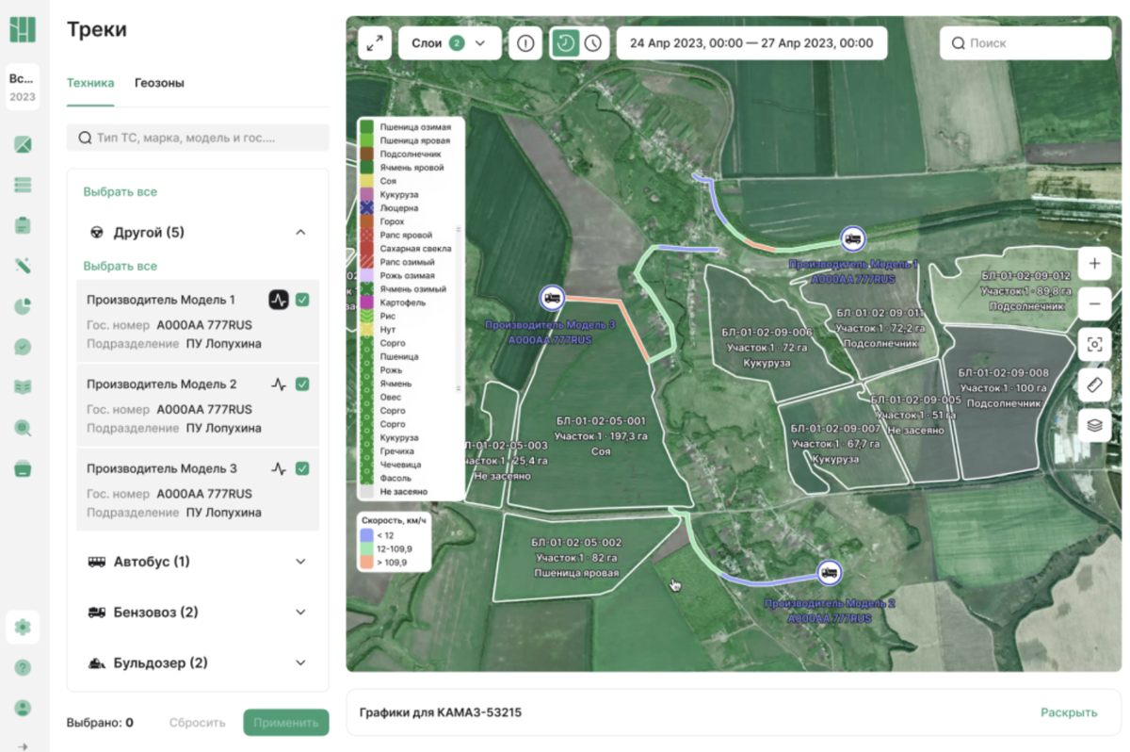Image resolution: width=1130 pixels, height=752 pixels.
Task: Expand the Бензовоз (2) group
Action: click(300, 613)
